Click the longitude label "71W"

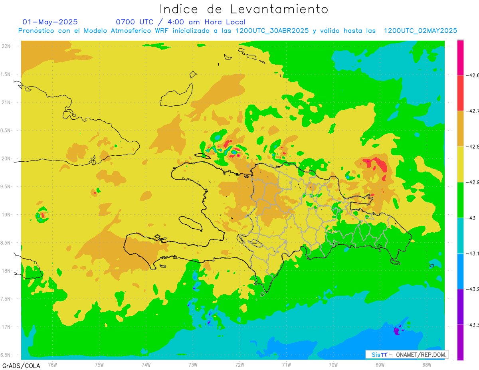click(x=286, y=365)
